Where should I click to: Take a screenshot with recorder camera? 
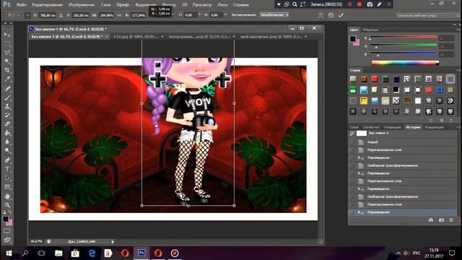point(370,4)
